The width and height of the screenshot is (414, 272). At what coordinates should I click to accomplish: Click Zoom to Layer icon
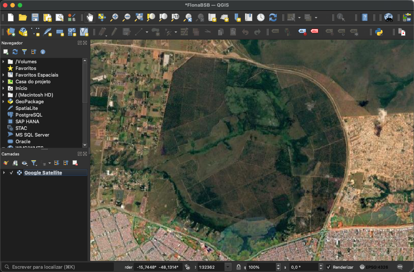[163, 17]
